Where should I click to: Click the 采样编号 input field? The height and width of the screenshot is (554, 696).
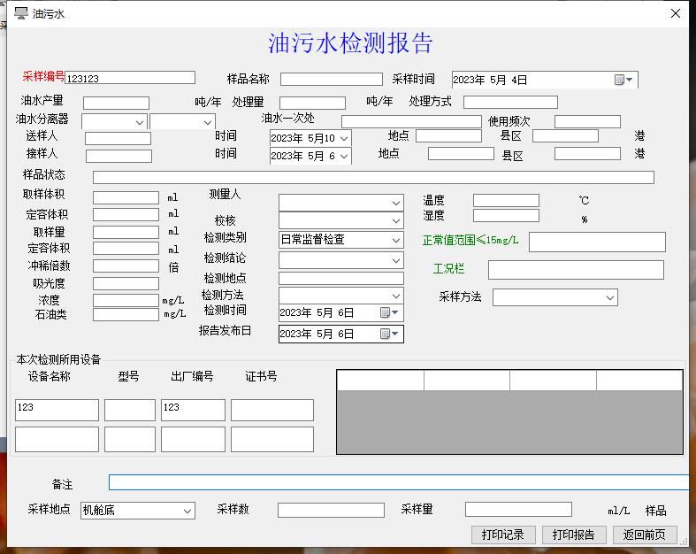130,78
